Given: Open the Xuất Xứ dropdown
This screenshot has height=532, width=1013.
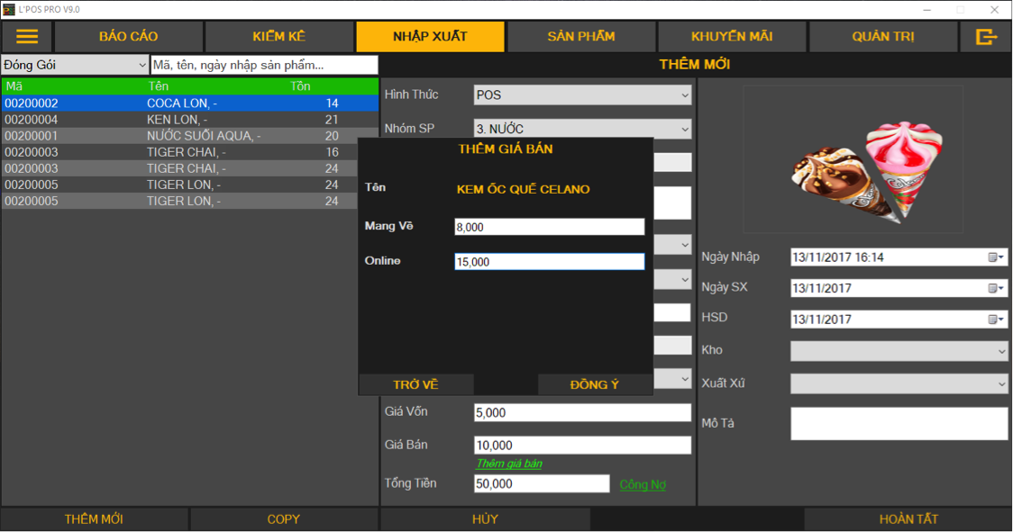Looking at the screenshot, I should point(1000,384).
